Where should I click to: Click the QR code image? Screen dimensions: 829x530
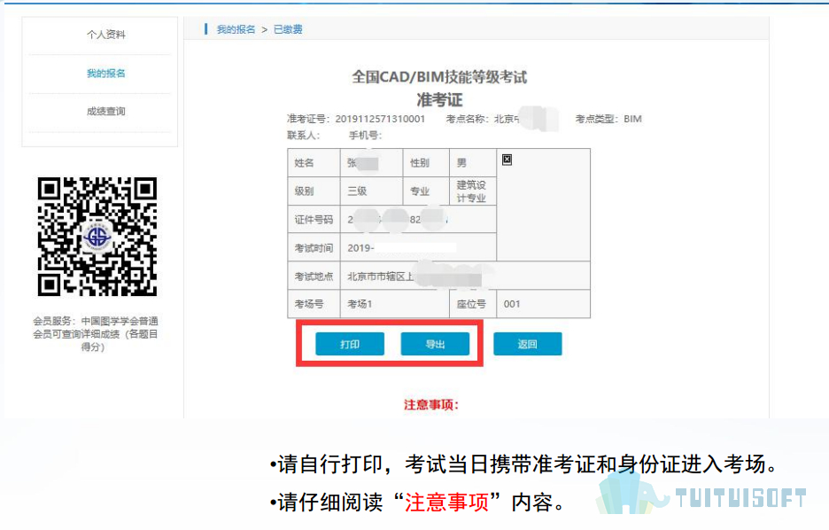pyautogui.click(x=97, y=237)
